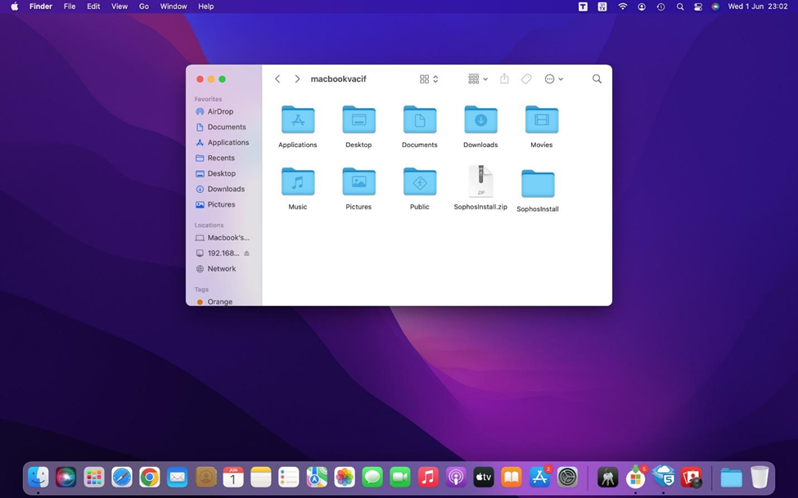
Task: Eject the 192.168 network location
Action: click(247, 253)
